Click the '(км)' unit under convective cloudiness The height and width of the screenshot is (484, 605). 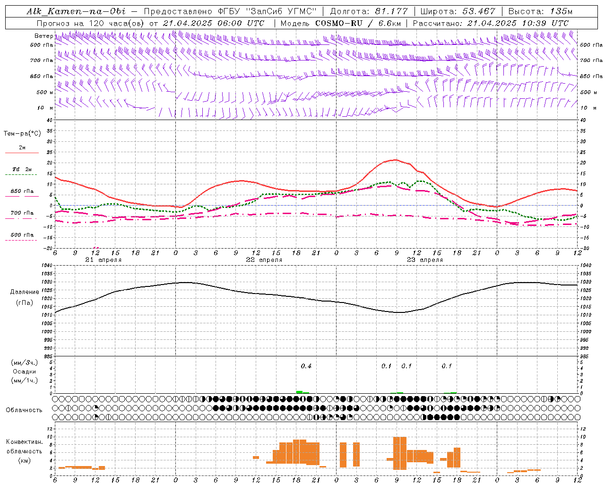click(24, 460)
